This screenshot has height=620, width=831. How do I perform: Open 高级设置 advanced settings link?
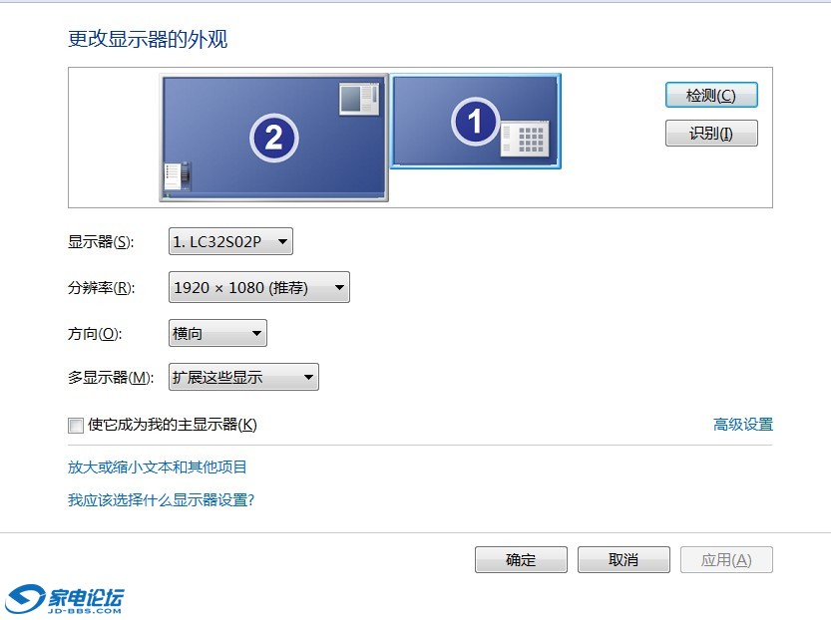click(742, 425)
